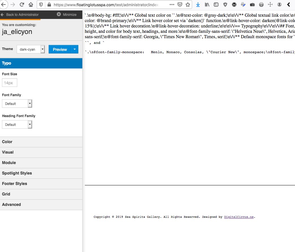Click the camera screenshot extension icon
Screen dimensions: 295x252
pyautogui.click(x=252, y=5)
